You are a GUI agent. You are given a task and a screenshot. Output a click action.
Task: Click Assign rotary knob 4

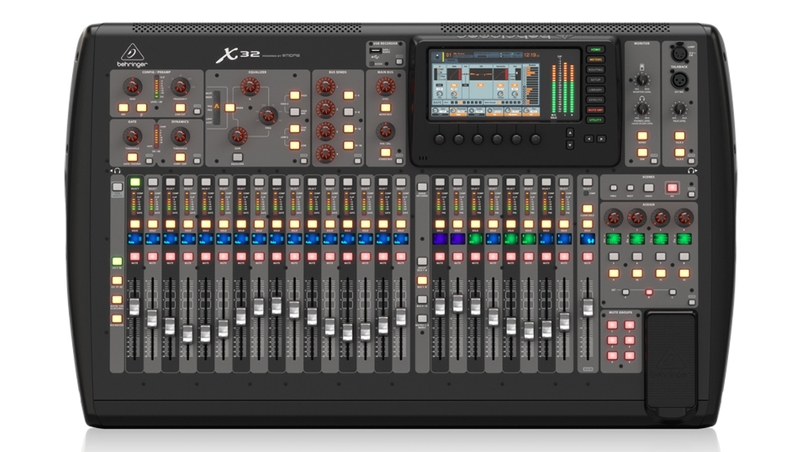pyautogui.click(x=684, y=218)
